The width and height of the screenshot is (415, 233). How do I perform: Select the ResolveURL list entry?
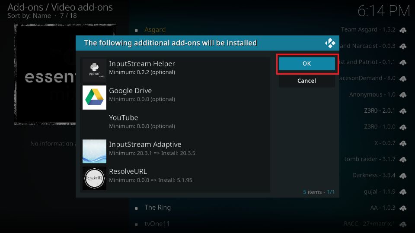(175, 178)
